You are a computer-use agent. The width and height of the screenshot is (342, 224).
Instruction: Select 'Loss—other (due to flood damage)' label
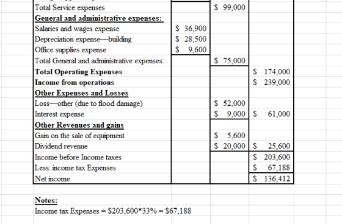89,103
